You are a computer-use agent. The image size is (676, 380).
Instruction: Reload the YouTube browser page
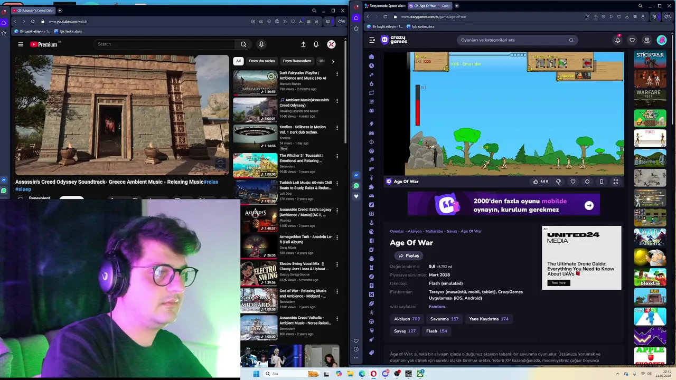click(x=33, y=22)
